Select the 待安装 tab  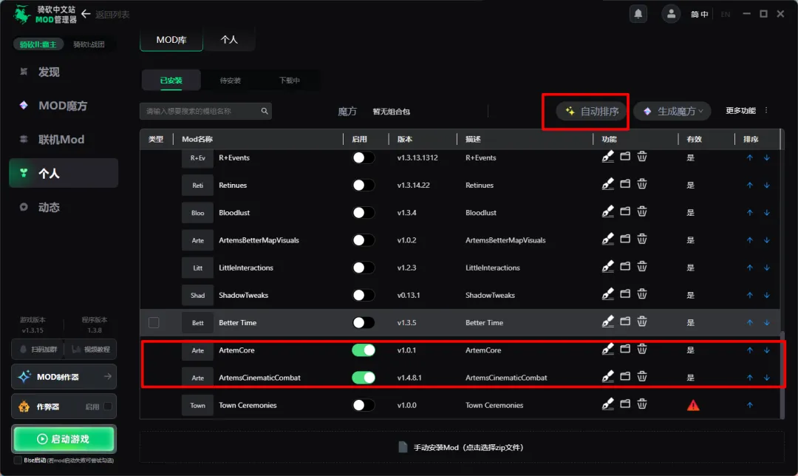pyautogui.click(x=230, y=81)
